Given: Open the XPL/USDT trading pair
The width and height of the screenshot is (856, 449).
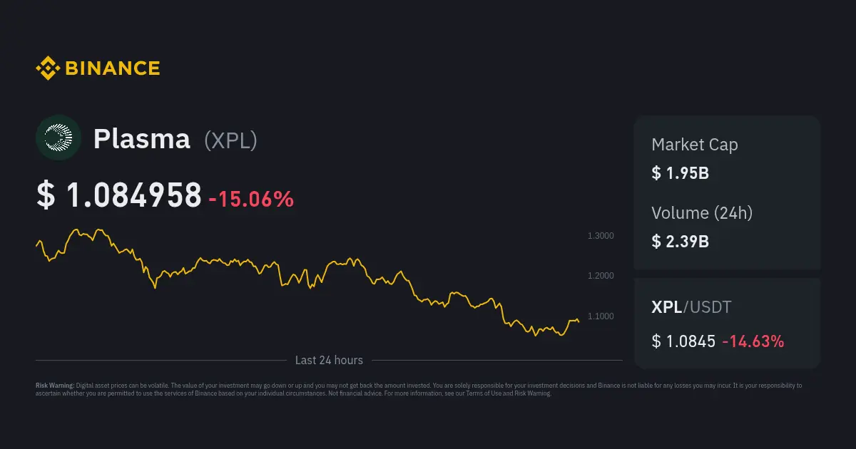Looking at the screenshot, I should click(x=691, y=307).
